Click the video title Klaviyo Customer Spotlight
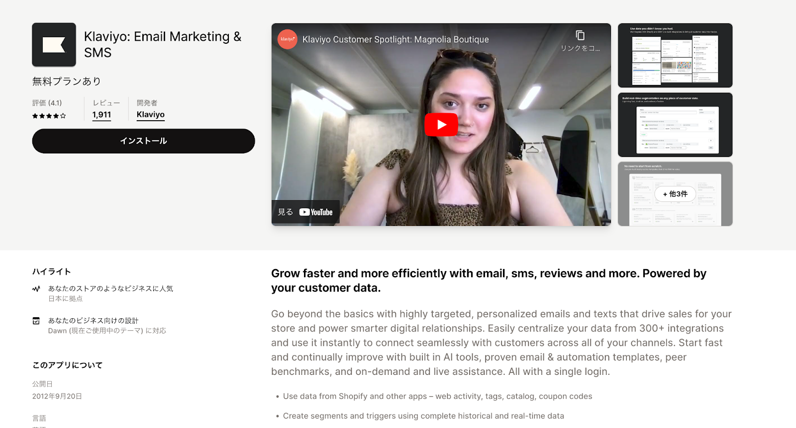 click(x=396, y=39)
